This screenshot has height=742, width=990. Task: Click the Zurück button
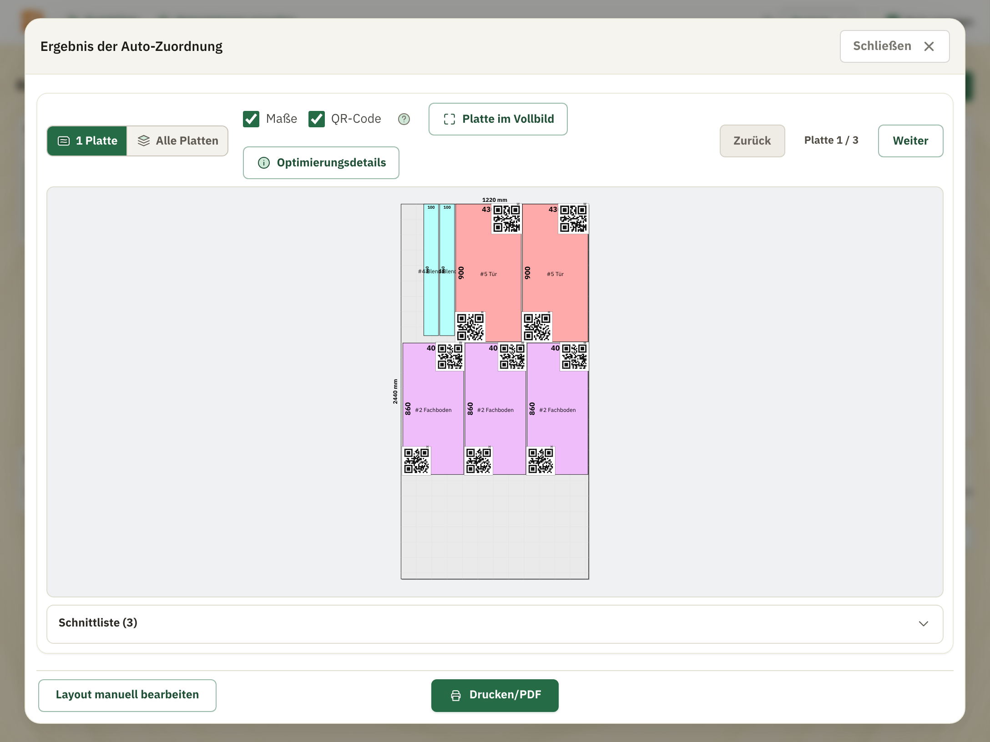[x=753, y=141]
